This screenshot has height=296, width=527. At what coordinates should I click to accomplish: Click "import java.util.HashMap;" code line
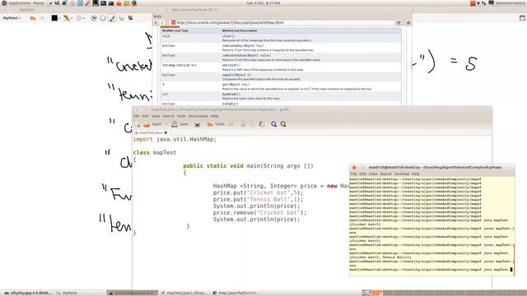(175, 139)
